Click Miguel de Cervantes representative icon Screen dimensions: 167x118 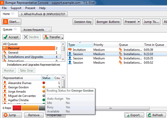click(x=5, y=96)
